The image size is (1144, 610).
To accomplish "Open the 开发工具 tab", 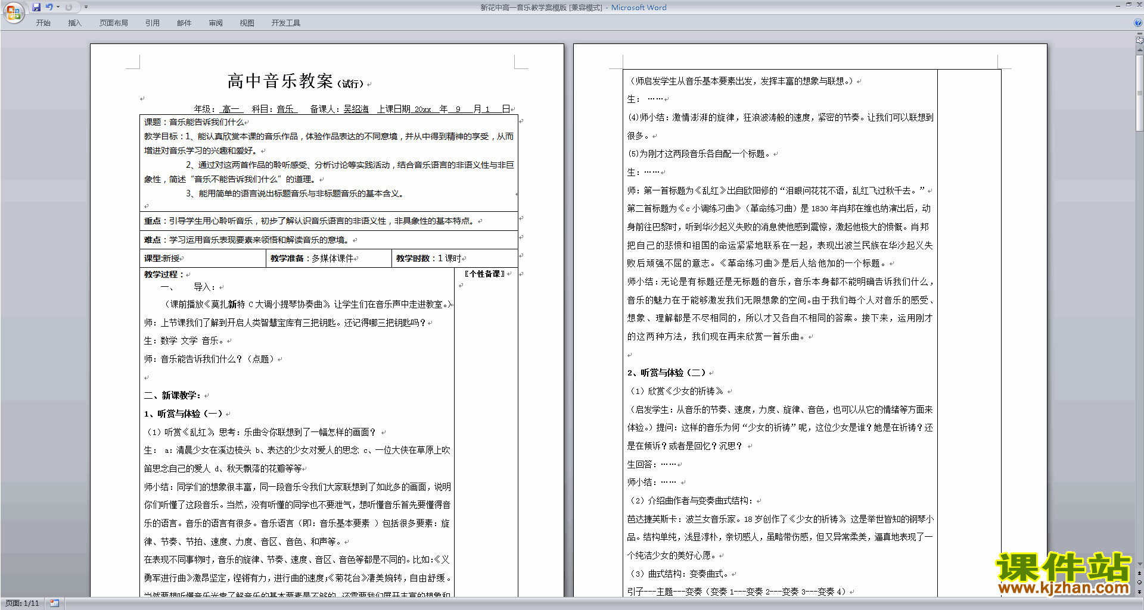I will click(x=286, y=23).
